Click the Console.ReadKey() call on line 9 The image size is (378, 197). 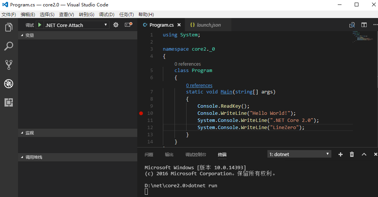(223, 106)
